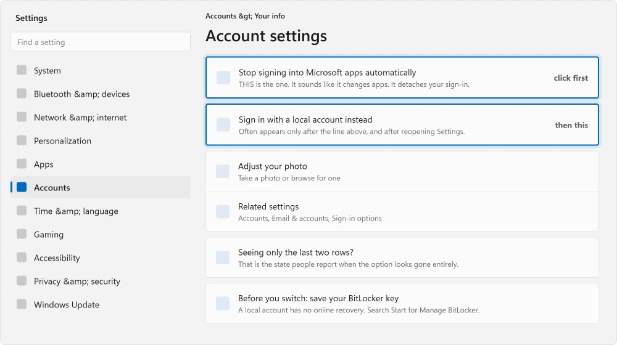This screenshot has width=617, height=345.
Task: Go to Windows Update
Action: coord(101,304)
